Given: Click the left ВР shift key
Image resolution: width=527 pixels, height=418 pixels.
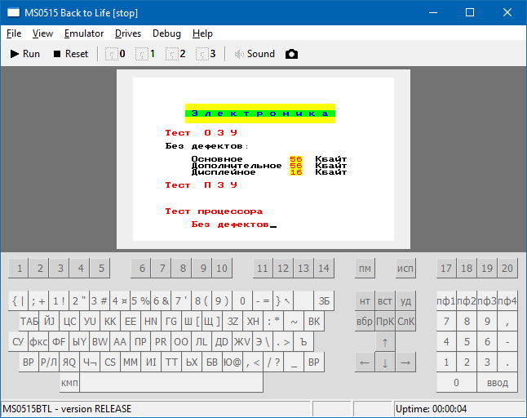Looking at the screenshot, I should (x=29, y=362).
